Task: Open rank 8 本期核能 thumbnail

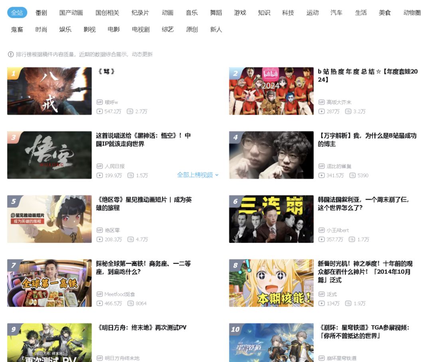Action: (x=271, y=283)
